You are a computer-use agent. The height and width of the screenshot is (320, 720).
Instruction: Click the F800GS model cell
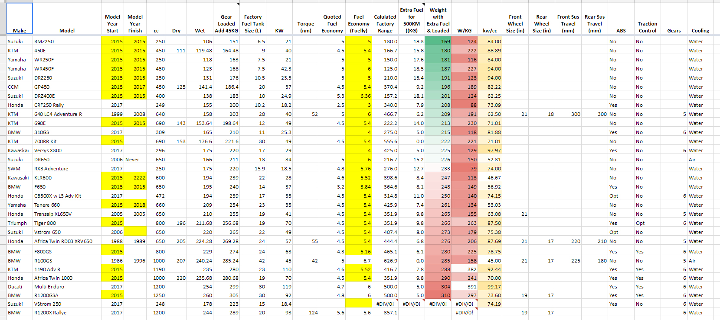[x=67, y=251]
